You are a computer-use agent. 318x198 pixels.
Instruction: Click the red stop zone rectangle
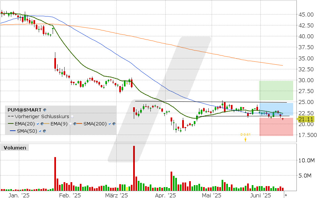point(276,127)
